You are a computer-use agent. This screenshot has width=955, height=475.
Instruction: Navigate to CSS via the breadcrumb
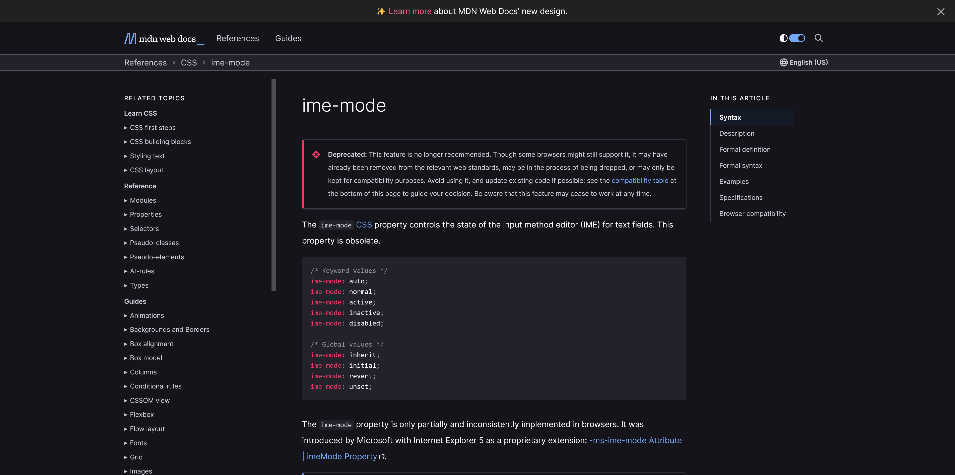click(189, 62)
